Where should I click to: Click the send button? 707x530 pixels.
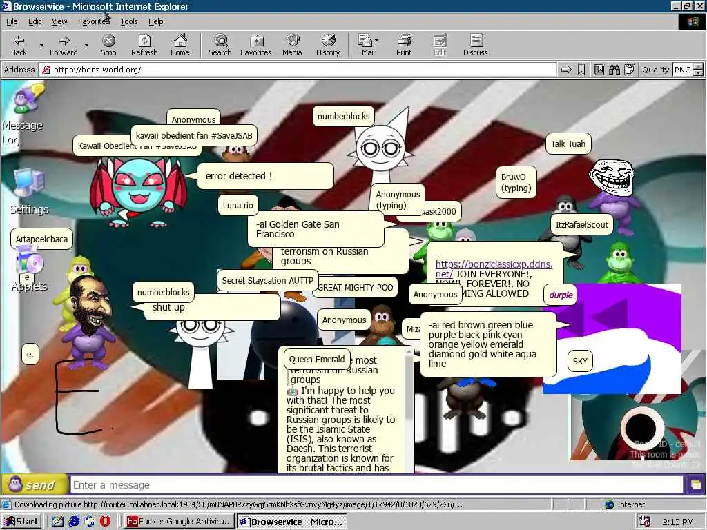35,485
